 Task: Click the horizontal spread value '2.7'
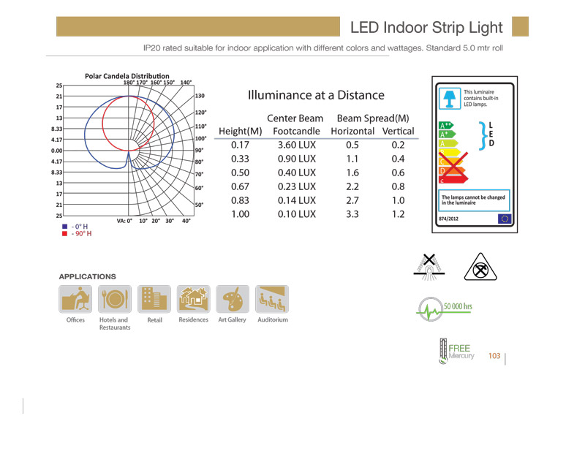(352, 200)
